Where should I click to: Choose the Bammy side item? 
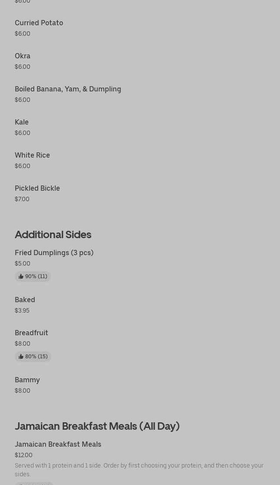pyautogui.click(x=27, y=380)
